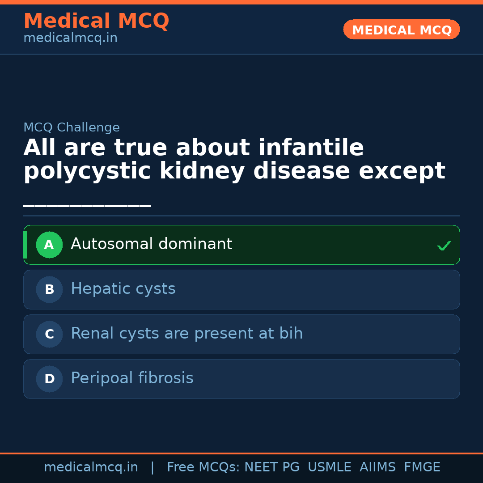Viewport: 483px width, 483px height.
Task: Click the green A circle badge
Action: [x=49, y=245]
